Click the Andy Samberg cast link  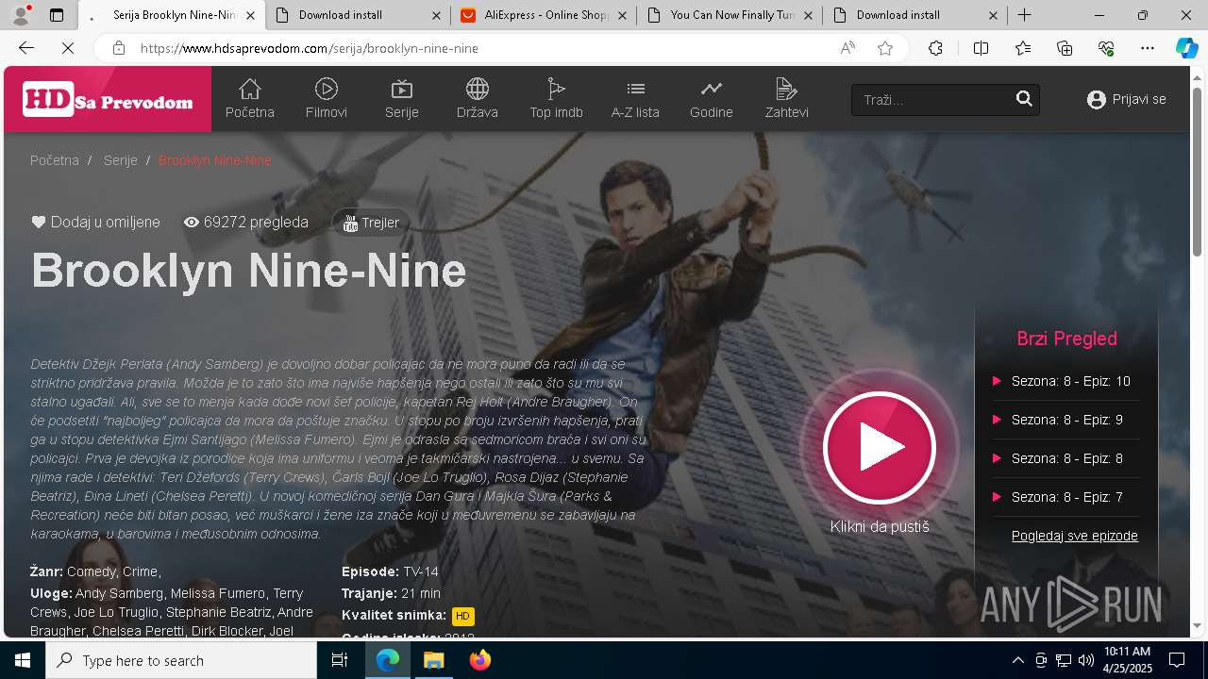[119, 593]
